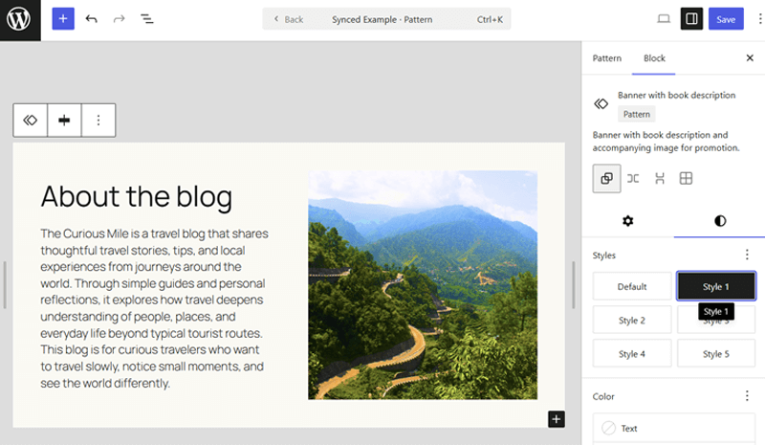Click the align icon in block toolbar
Image resolution: width=765 pixels, height=445 pixels.
click(x=64, y=121)
